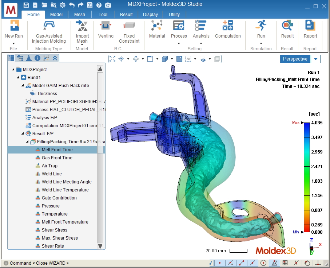Open the Display ribbon tab
The width and height of the screenshot is (330, 268).
coord(150,15)
